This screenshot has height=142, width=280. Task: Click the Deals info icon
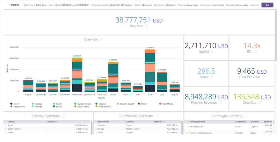211,77
